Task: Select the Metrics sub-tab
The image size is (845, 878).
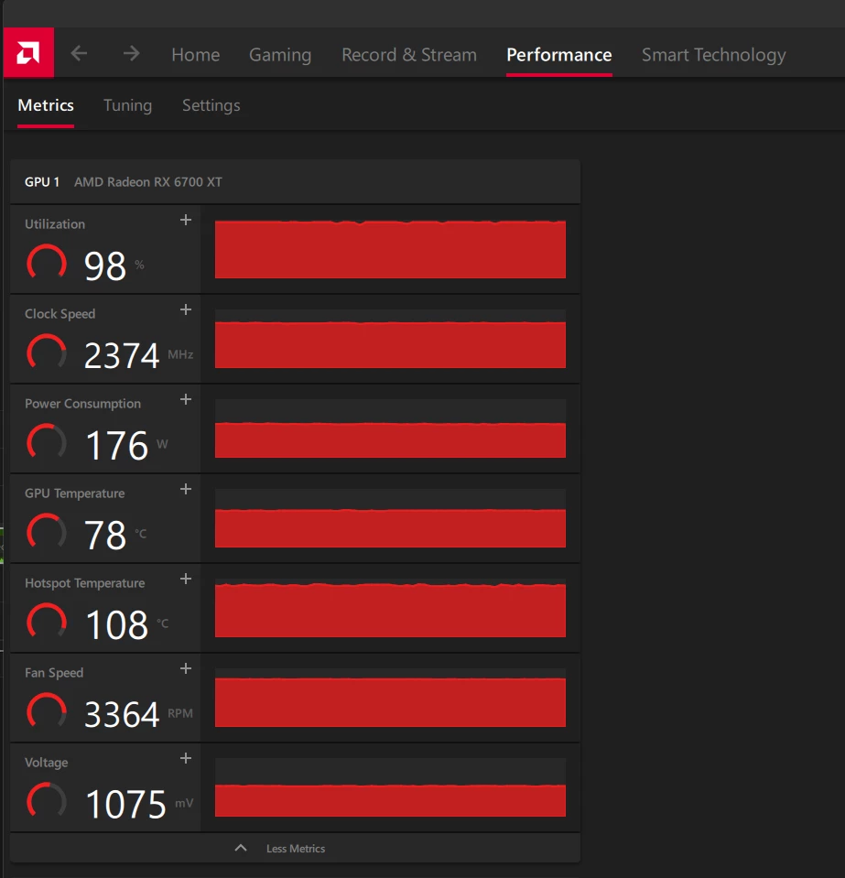Action: 46,105
